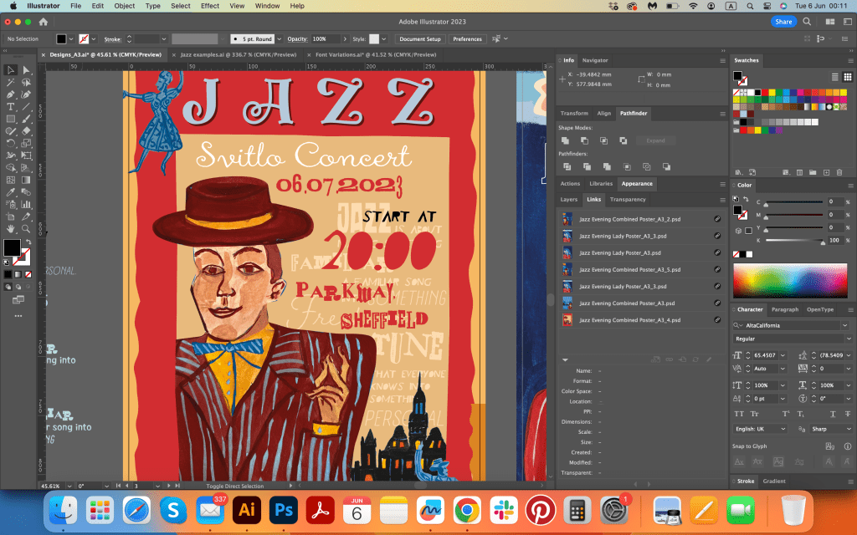Switch to the Layers tab
Image resolution: width=857 pixels, height=535 pixels.
[569, 199]
